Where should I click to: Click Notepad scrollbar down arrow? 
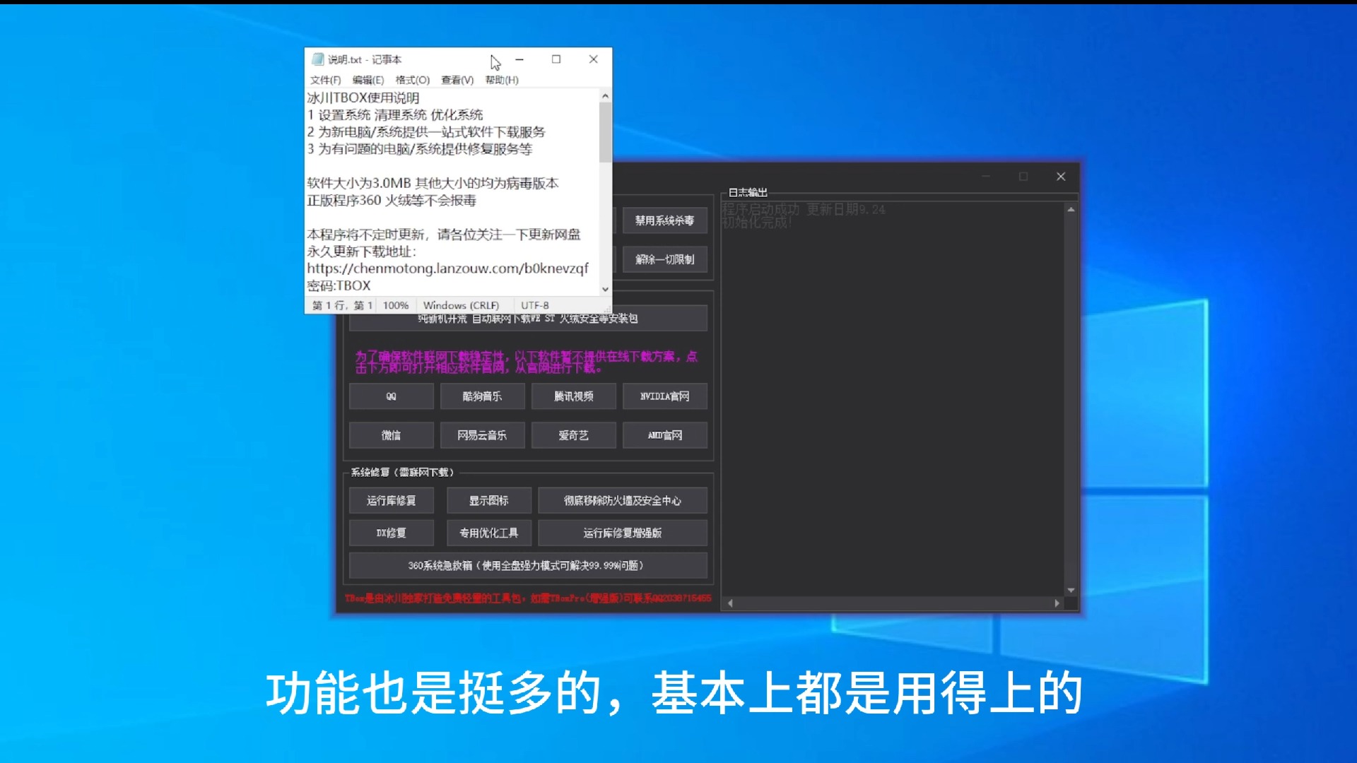605,289
